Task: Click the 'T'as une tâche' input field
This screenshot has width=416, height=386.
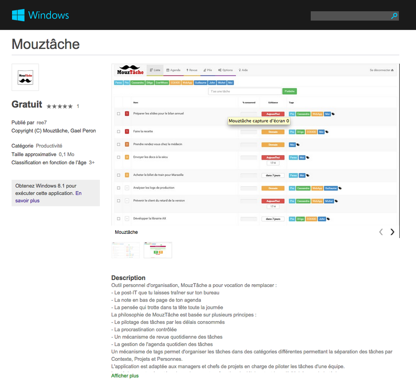Action: click(x=244, y=91)
